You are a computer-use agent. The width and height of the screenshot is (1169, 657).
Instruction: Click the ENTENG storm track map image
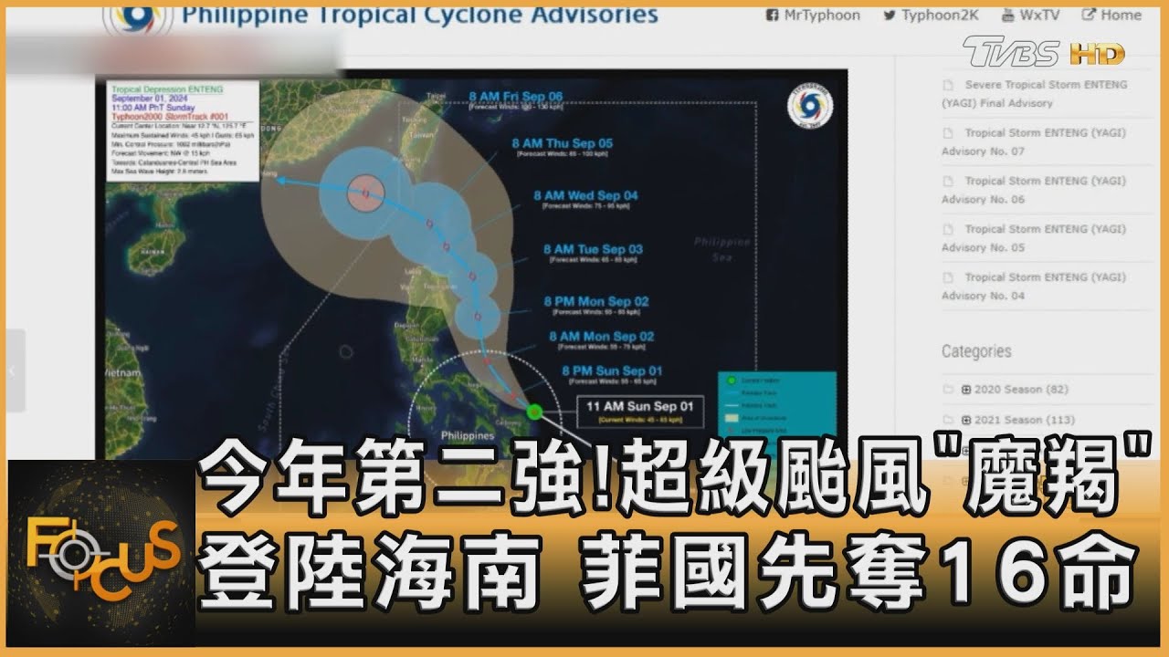pos(471,265)
